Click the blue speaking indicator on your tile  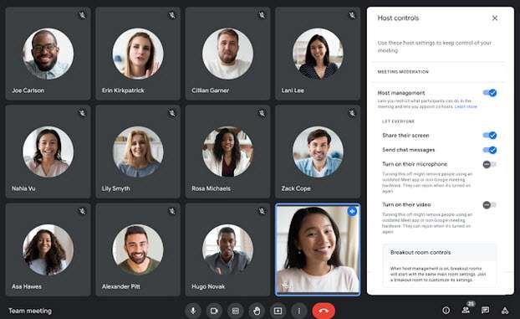coord(352,211)
